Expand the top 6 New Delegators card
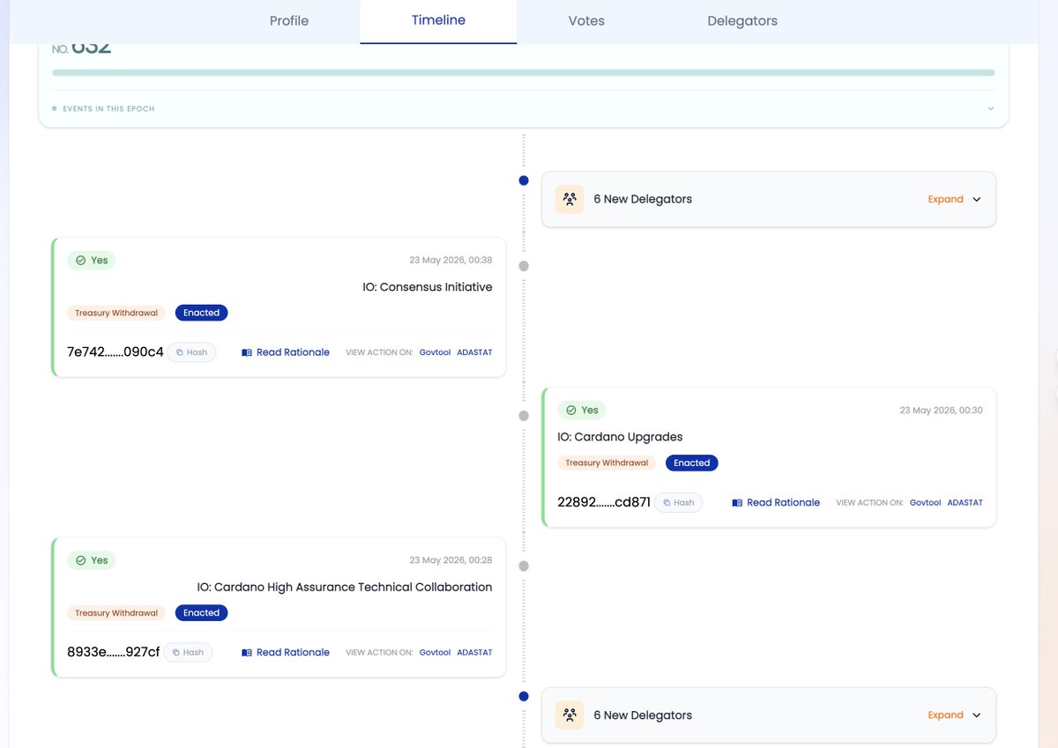 945,199
